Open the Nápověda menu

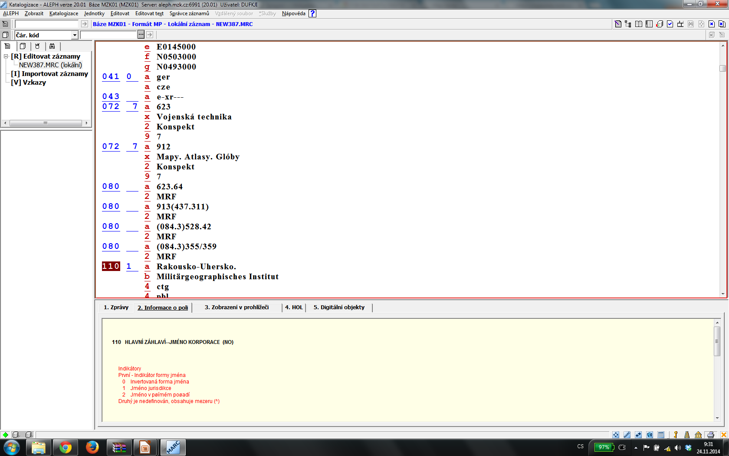tap(294, 13)
